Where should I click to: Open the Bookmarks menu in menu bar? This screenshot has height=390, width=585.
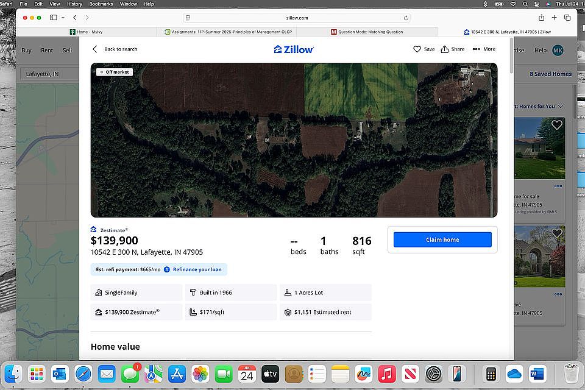coord(101,4)
